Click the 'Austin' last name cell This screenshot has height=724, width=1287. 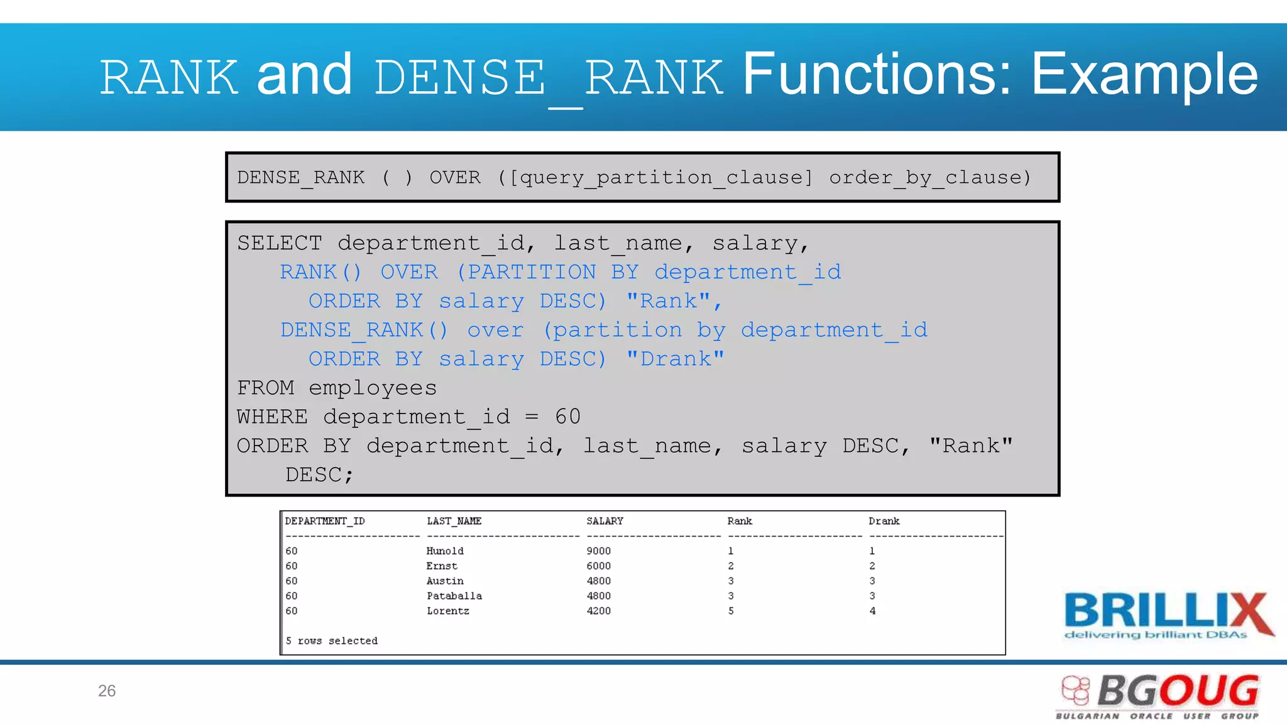446,581
